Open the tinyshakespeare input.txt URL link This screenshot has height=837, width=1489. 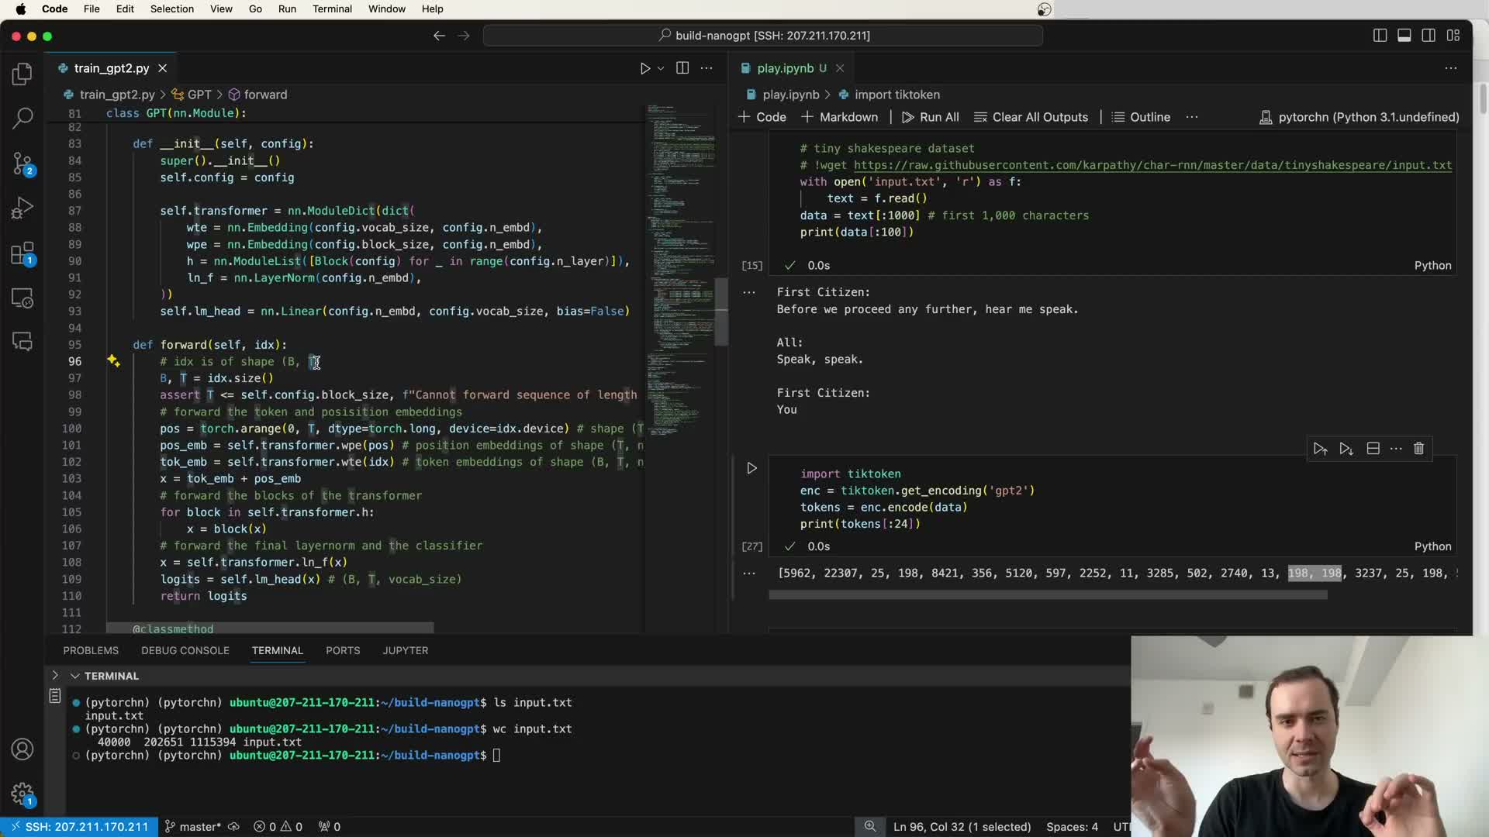(1152, 165)
